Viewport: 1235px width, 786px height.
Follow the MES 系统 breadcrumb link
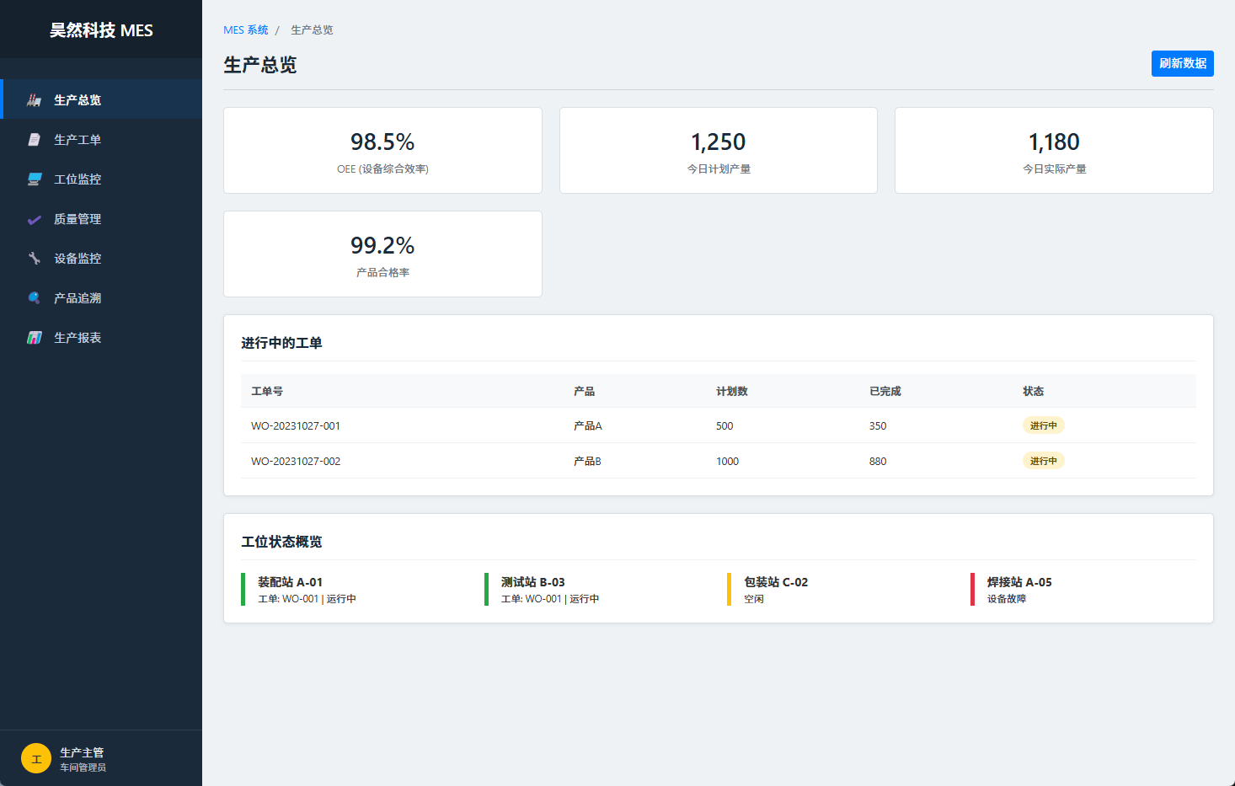click(245, 30)
